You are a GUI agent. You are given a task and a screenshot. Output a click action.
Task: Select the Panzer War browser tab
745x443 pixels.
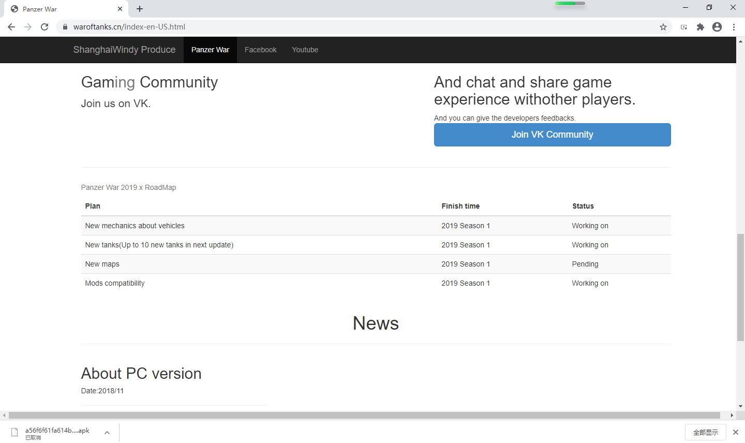click(x=66, y=9)
